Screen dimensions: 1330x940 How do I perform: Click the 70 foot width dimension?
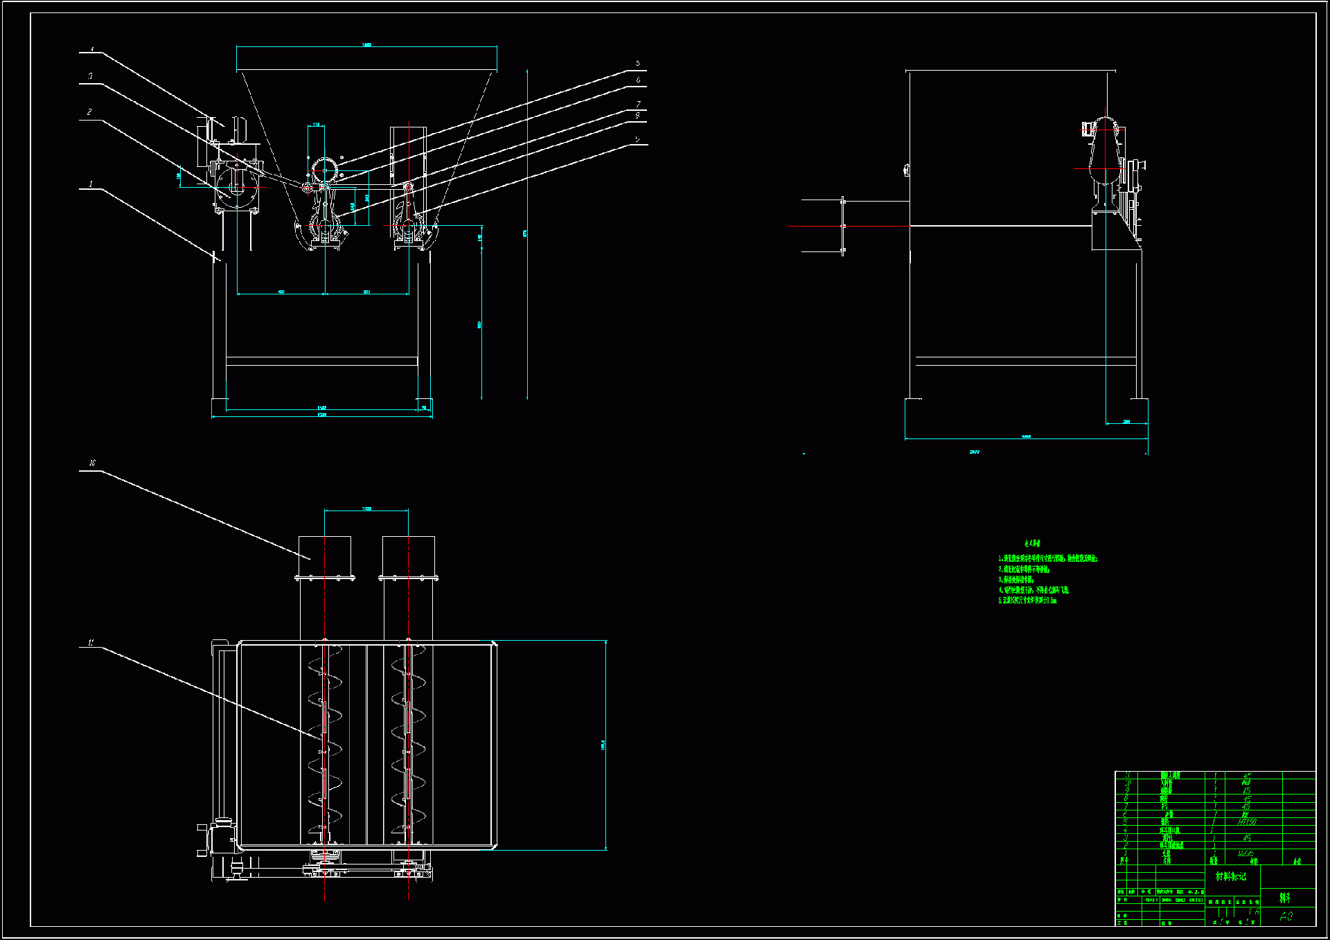coord(425,408)
